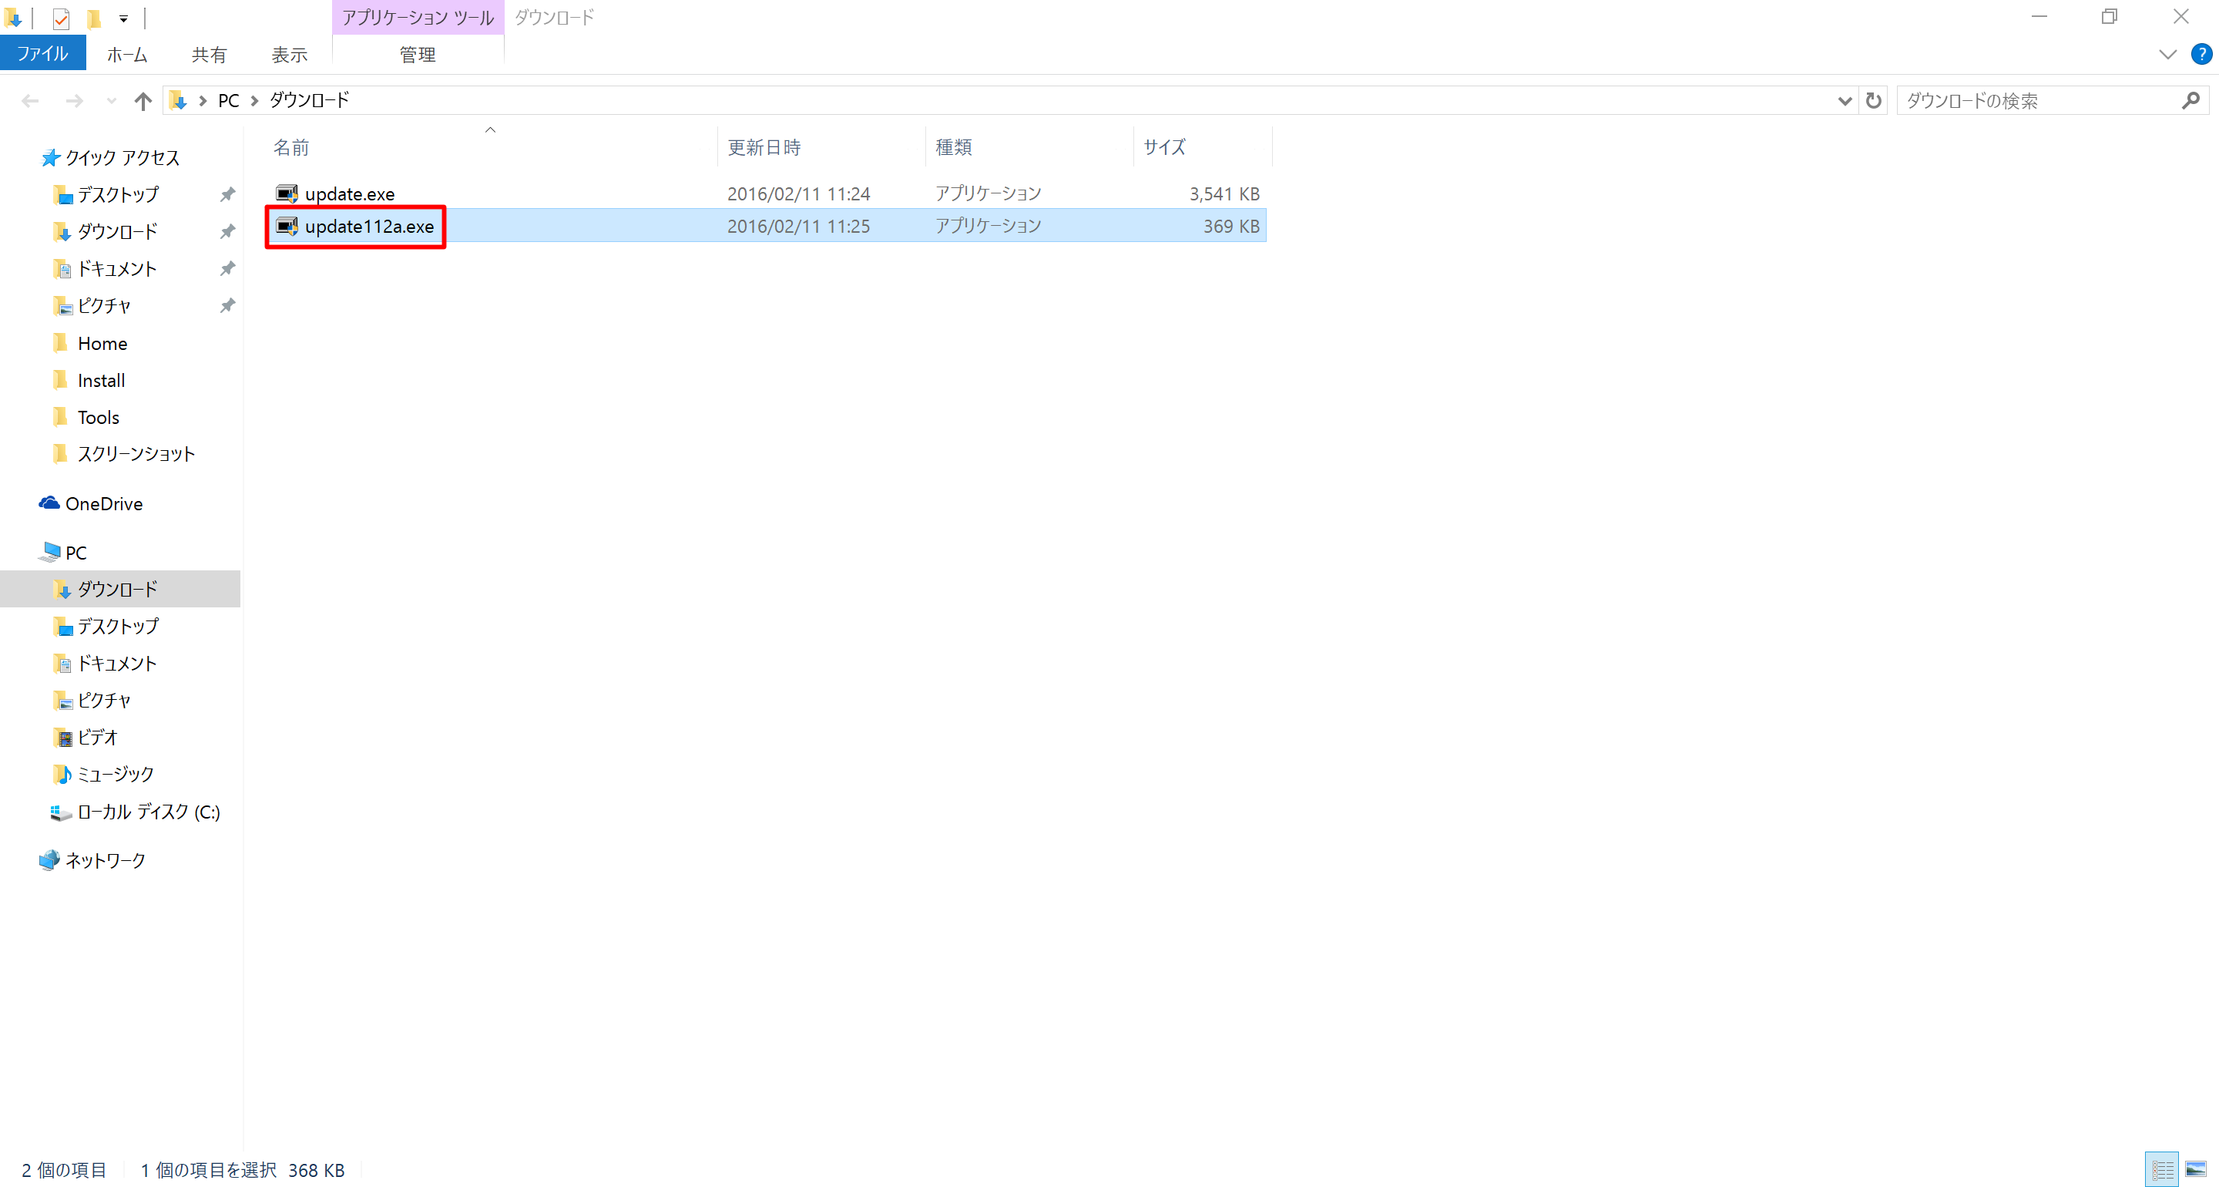2219x1187 pixels.
Task: Expand the ribbon with the chevron
Action: 2167,54
